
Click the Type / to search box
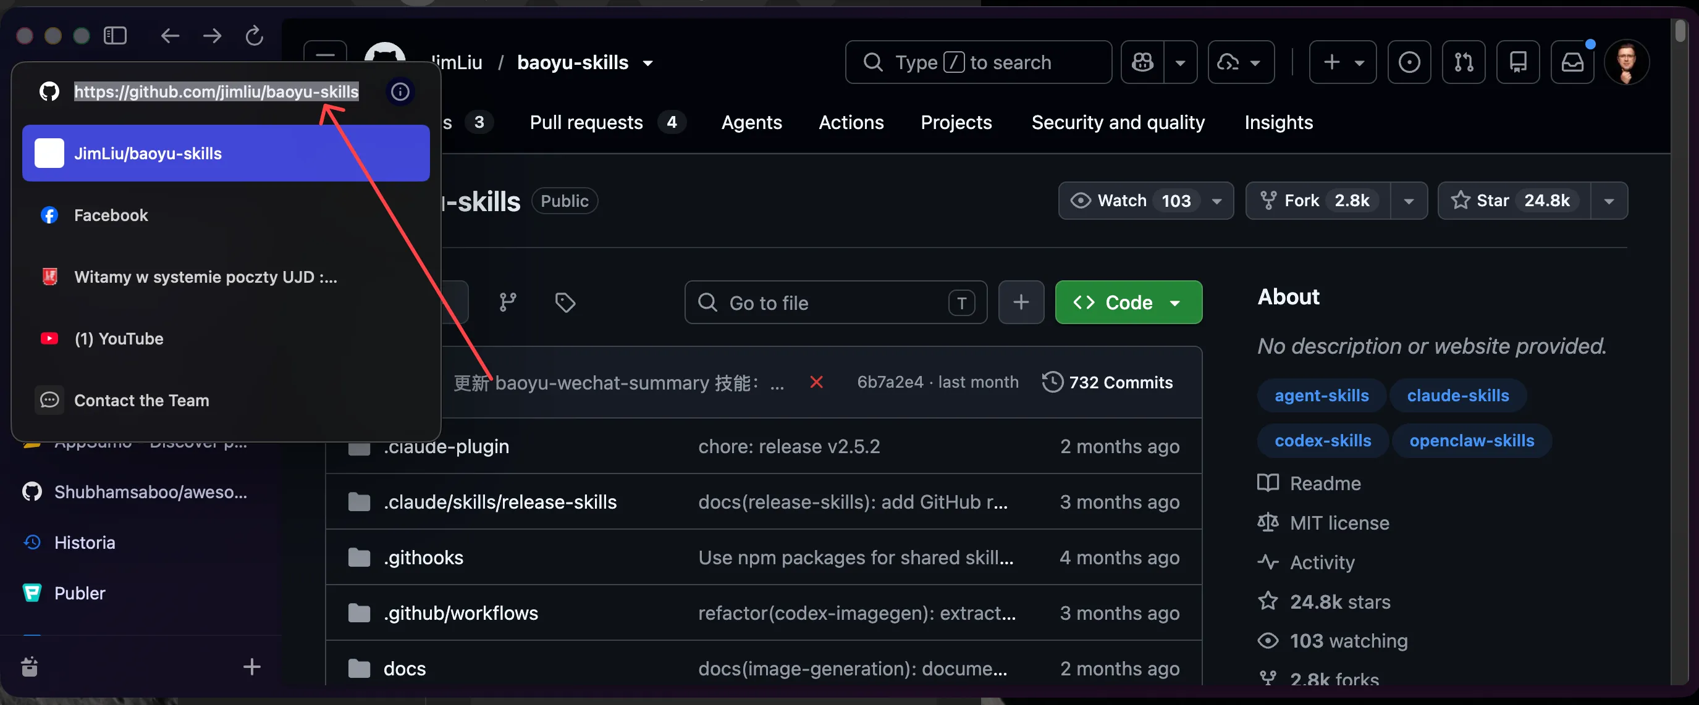978,62
